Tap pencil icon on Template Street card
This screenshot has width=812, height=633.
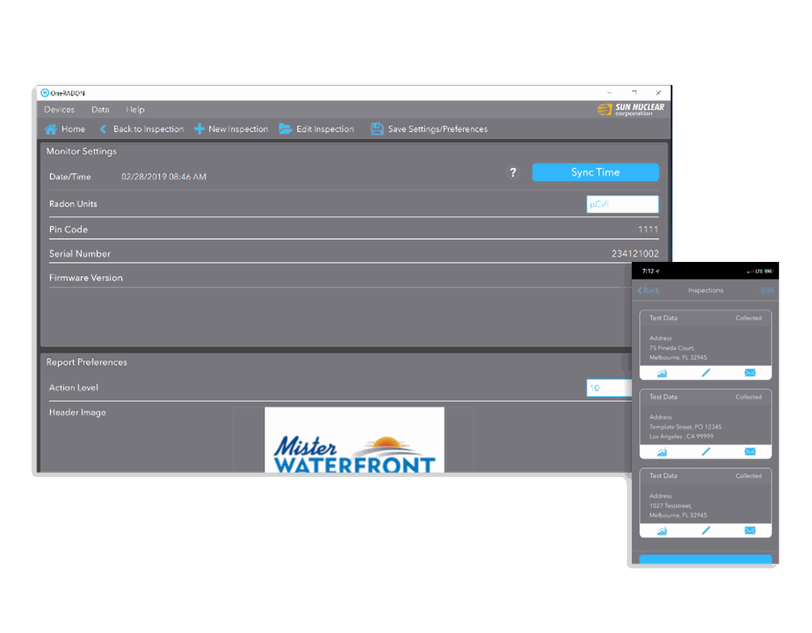pos(705,452)
